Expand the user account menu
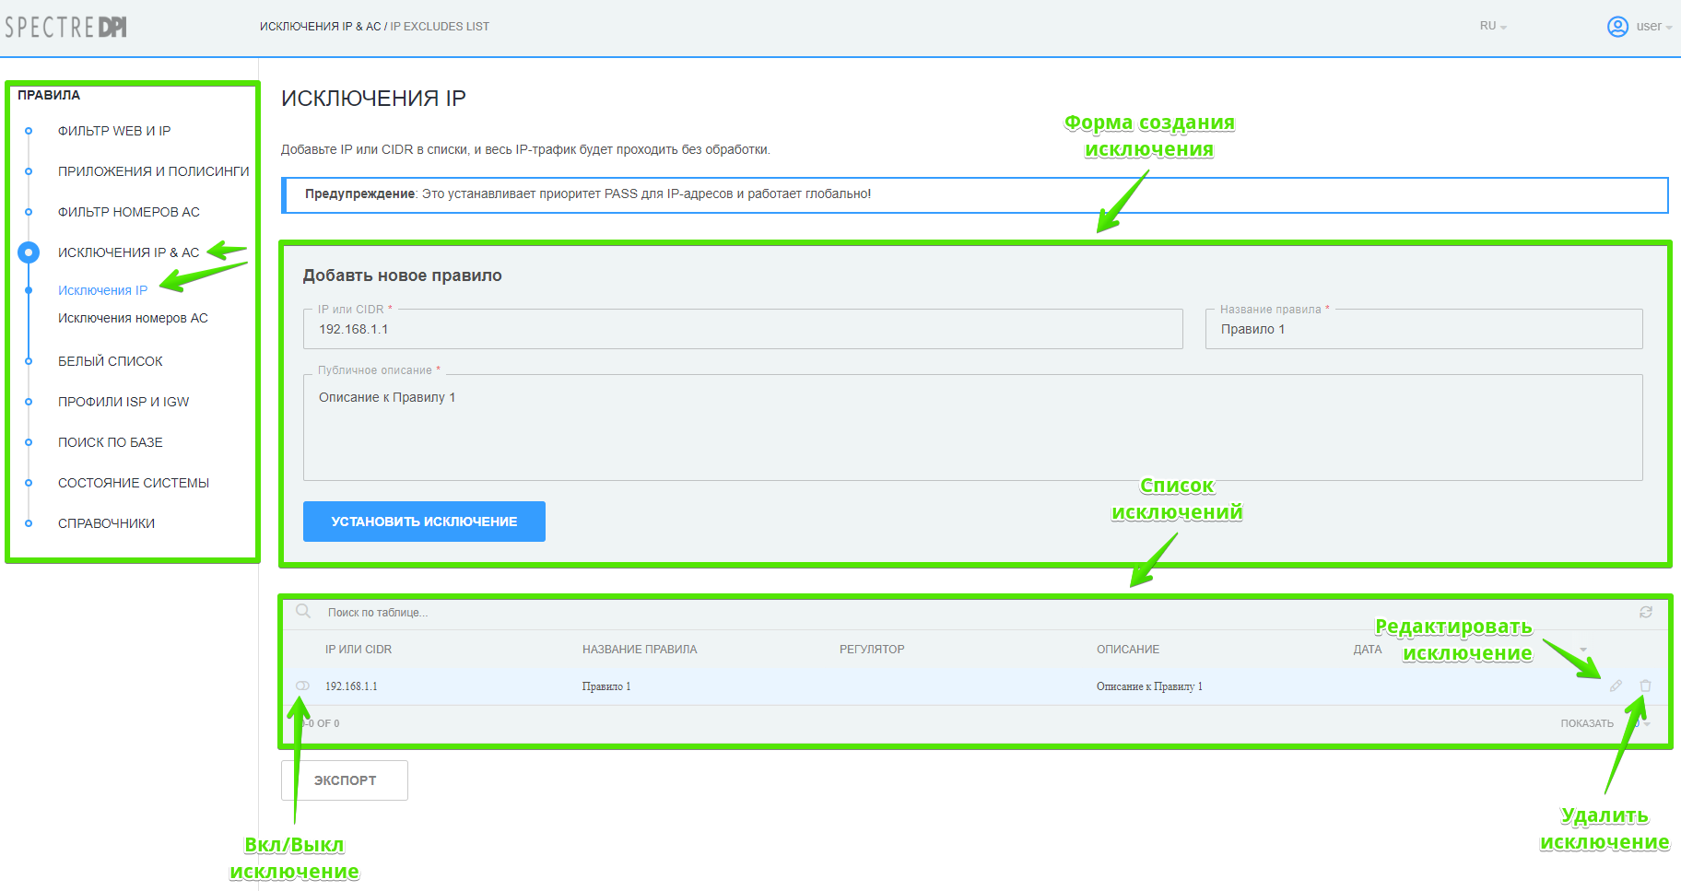The image size is (1681, 891). (1653, 27)
